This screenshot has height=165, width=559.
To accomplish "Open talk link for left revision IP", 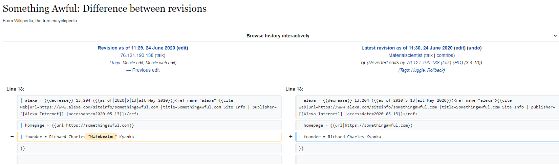I will click(160, 55).
